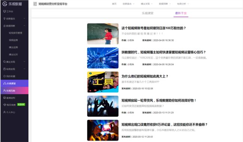
Task: Click the magnifier icon for 播主发现
Action: point(4,62)
